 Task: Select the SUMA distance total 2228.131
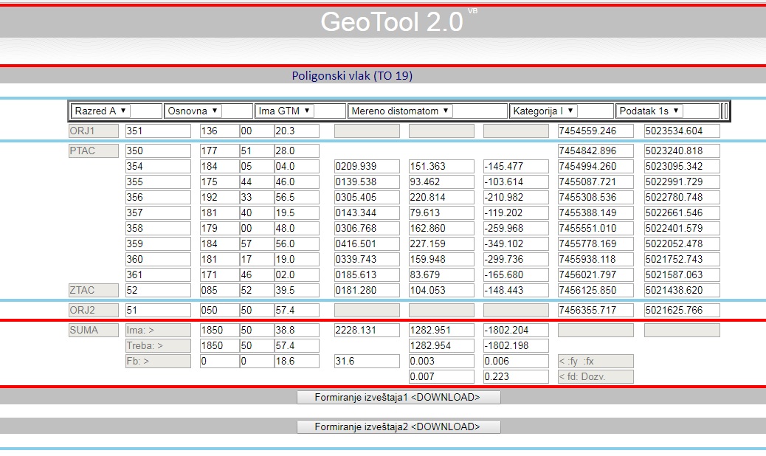(367, 331)
